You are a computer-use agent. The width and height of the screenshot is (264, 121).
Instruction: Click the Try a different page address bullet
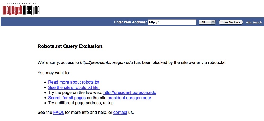[81, 103]
